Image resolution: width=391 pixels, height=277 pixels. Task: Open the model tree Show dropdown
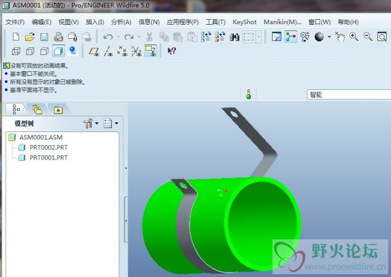pos(111,123)
